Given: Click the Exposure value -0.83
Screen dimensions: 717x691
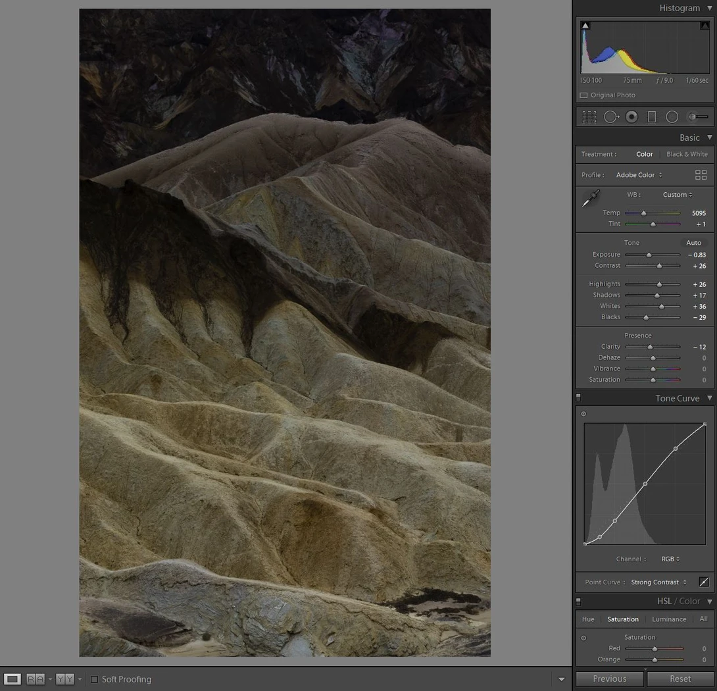Looking at the screenshot, I should point(697,255).
